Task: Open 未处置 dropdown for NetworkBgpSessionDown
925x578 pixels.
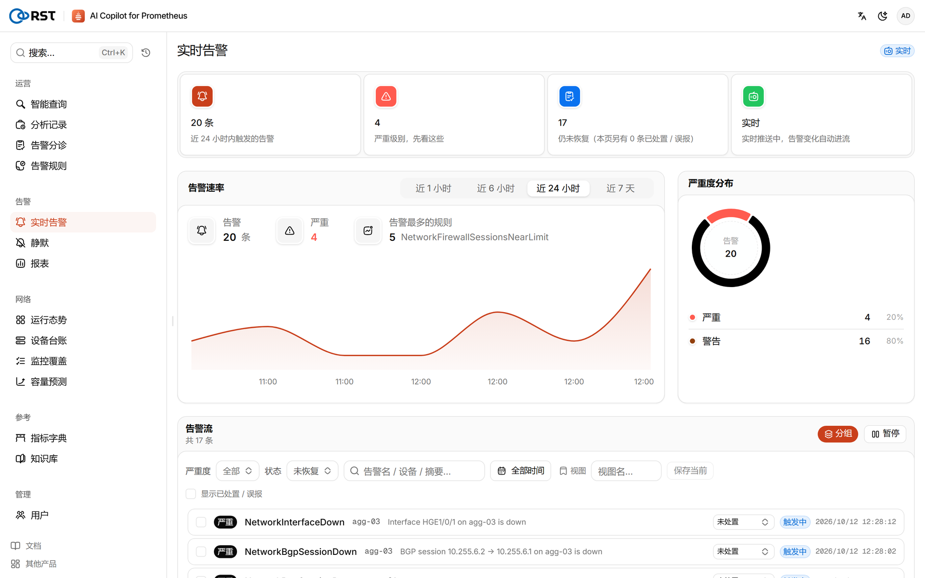Action: 743,552
